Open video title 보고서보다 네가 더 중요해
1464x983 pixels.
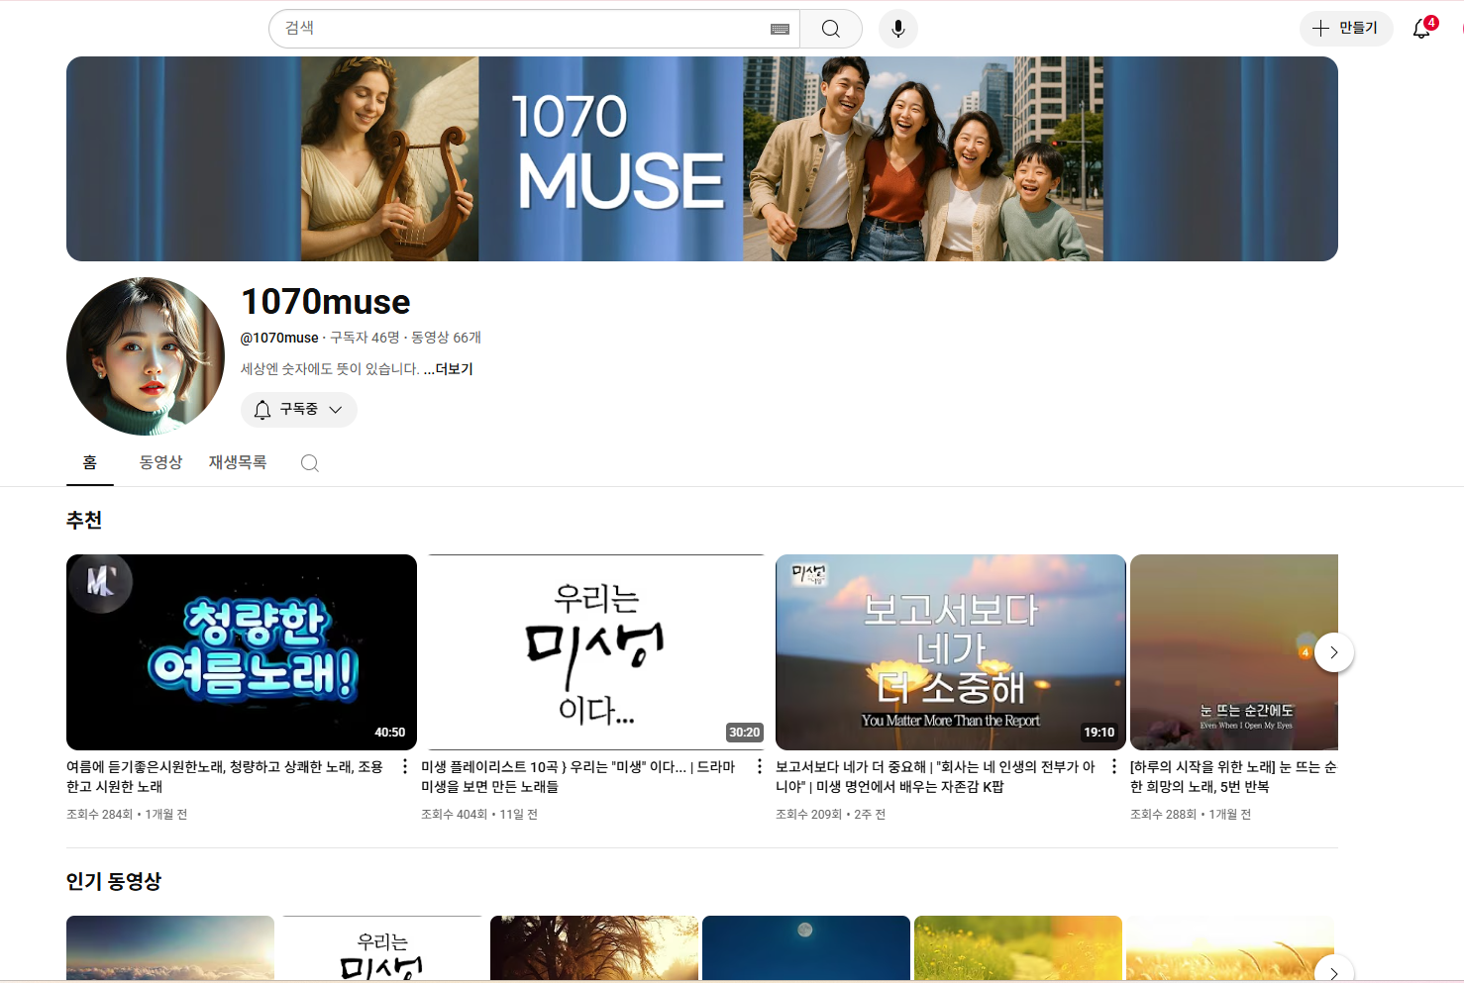coord(935,777)
